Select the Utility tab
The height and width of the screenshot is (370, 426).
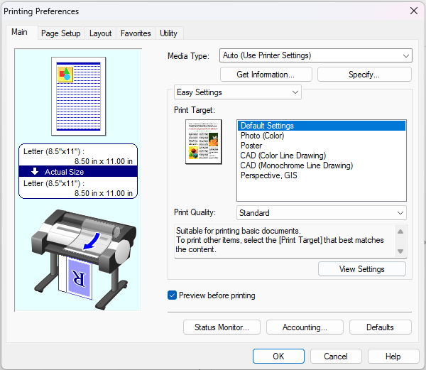tap(168, 33)
